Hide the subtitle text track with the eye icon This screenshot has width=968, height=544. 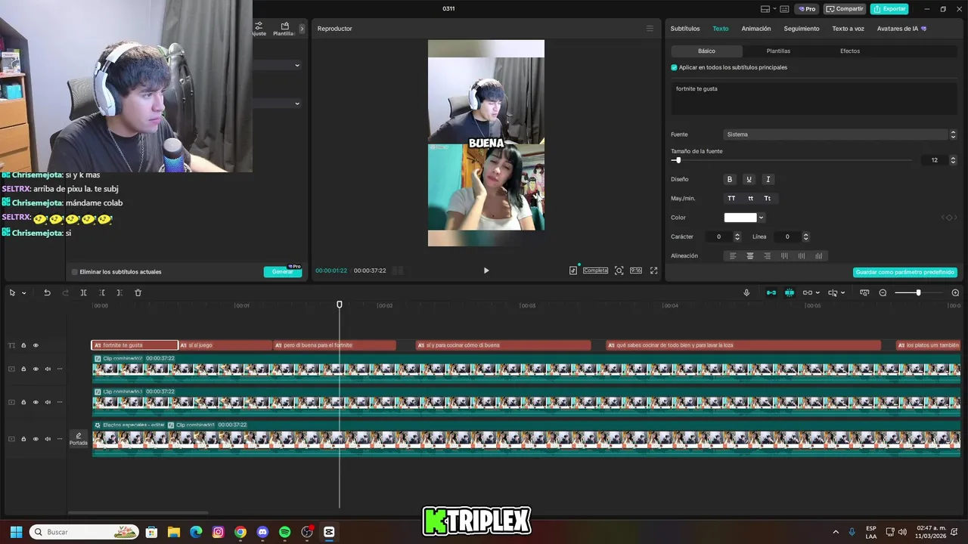point(36,345)
